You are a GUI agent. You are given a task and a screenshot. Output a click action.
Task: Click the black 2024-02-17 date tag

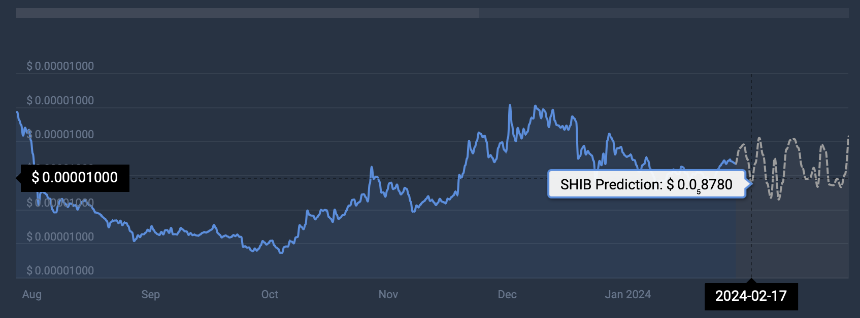click(751, 296)
